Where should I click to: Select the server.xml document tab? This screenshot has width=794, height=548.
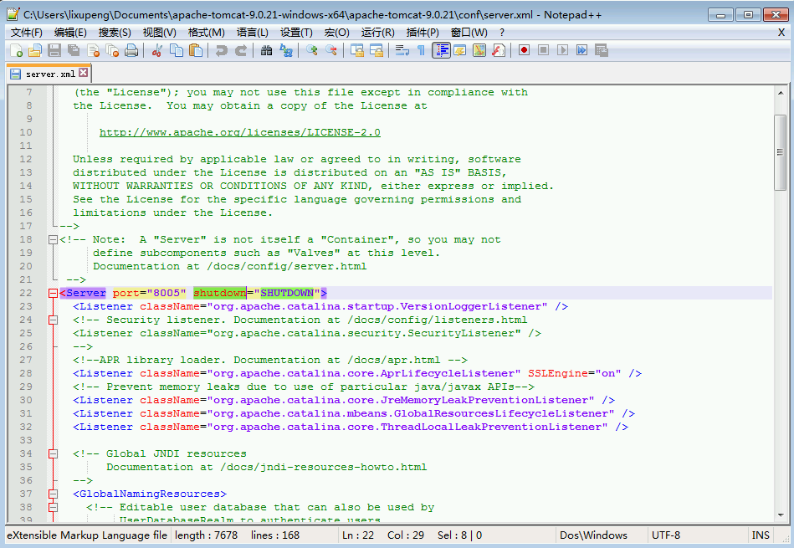point(49,74)
